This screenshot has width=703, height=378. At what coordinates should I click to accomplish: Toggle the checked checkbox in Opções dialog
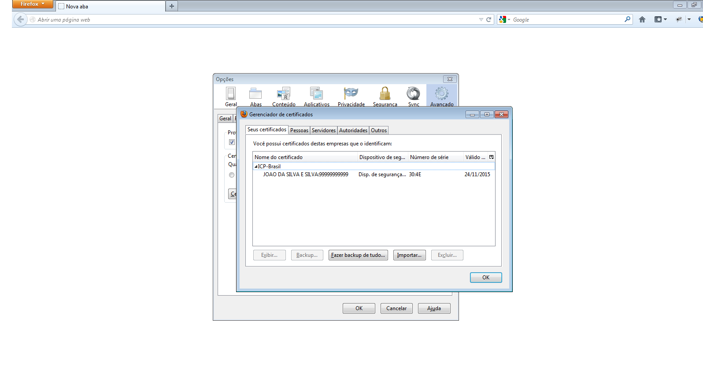click(x=232, y=142)
